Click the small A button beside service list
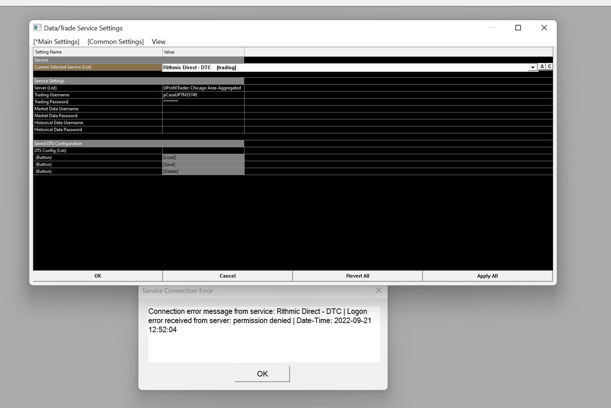The height and width of the screenshot is (408, 611). (x=542, y=67)
